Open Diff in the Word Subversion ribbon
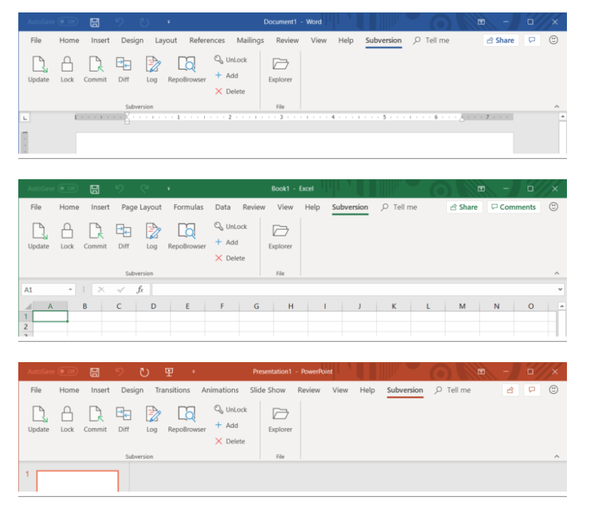594x507 pixels. pyautogui.click(x=124, y=69)
